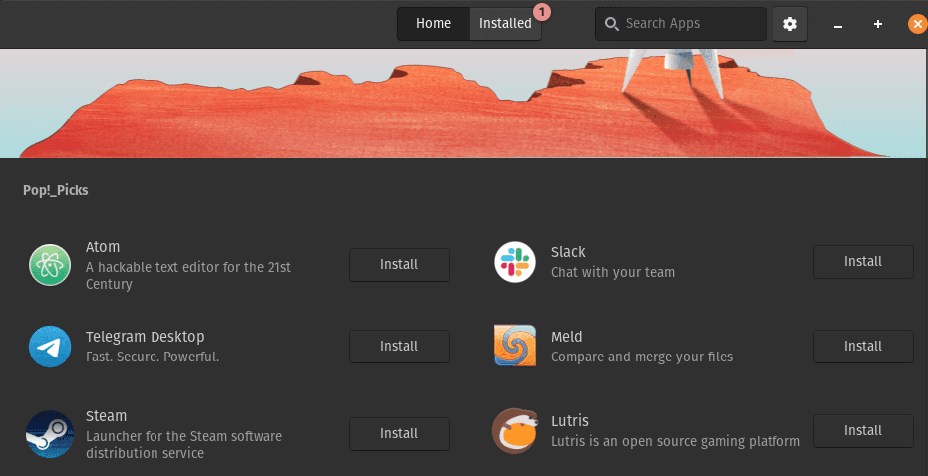Click the magnifier search icon
The image size is (928, 476).
tap(611, 24)
